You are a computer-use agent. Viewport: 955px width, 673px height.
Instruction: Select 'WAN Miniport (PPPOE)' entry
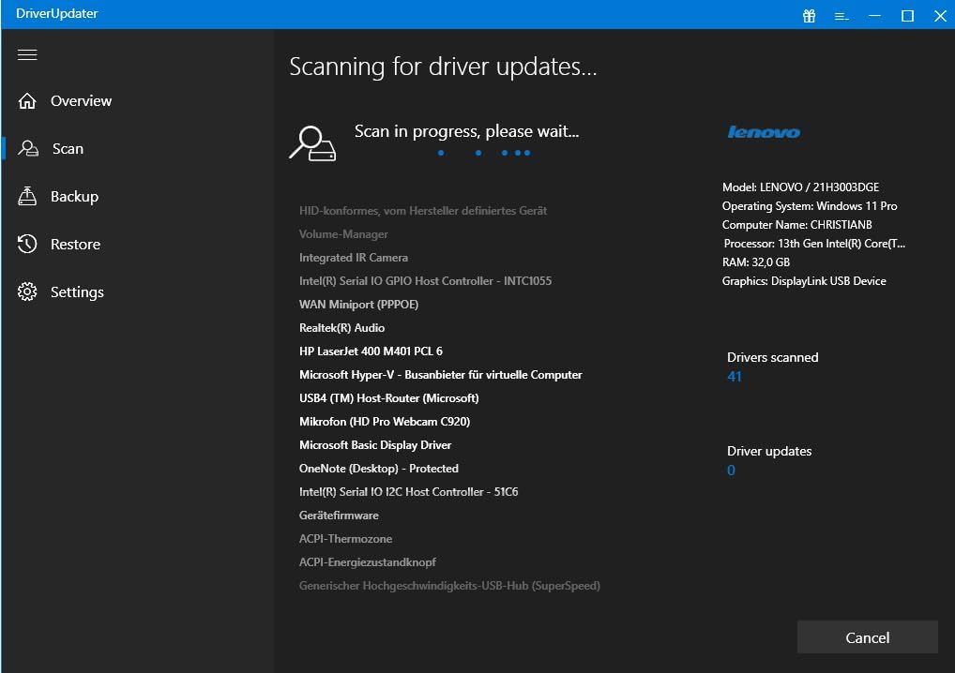click(x=358, y=305)
